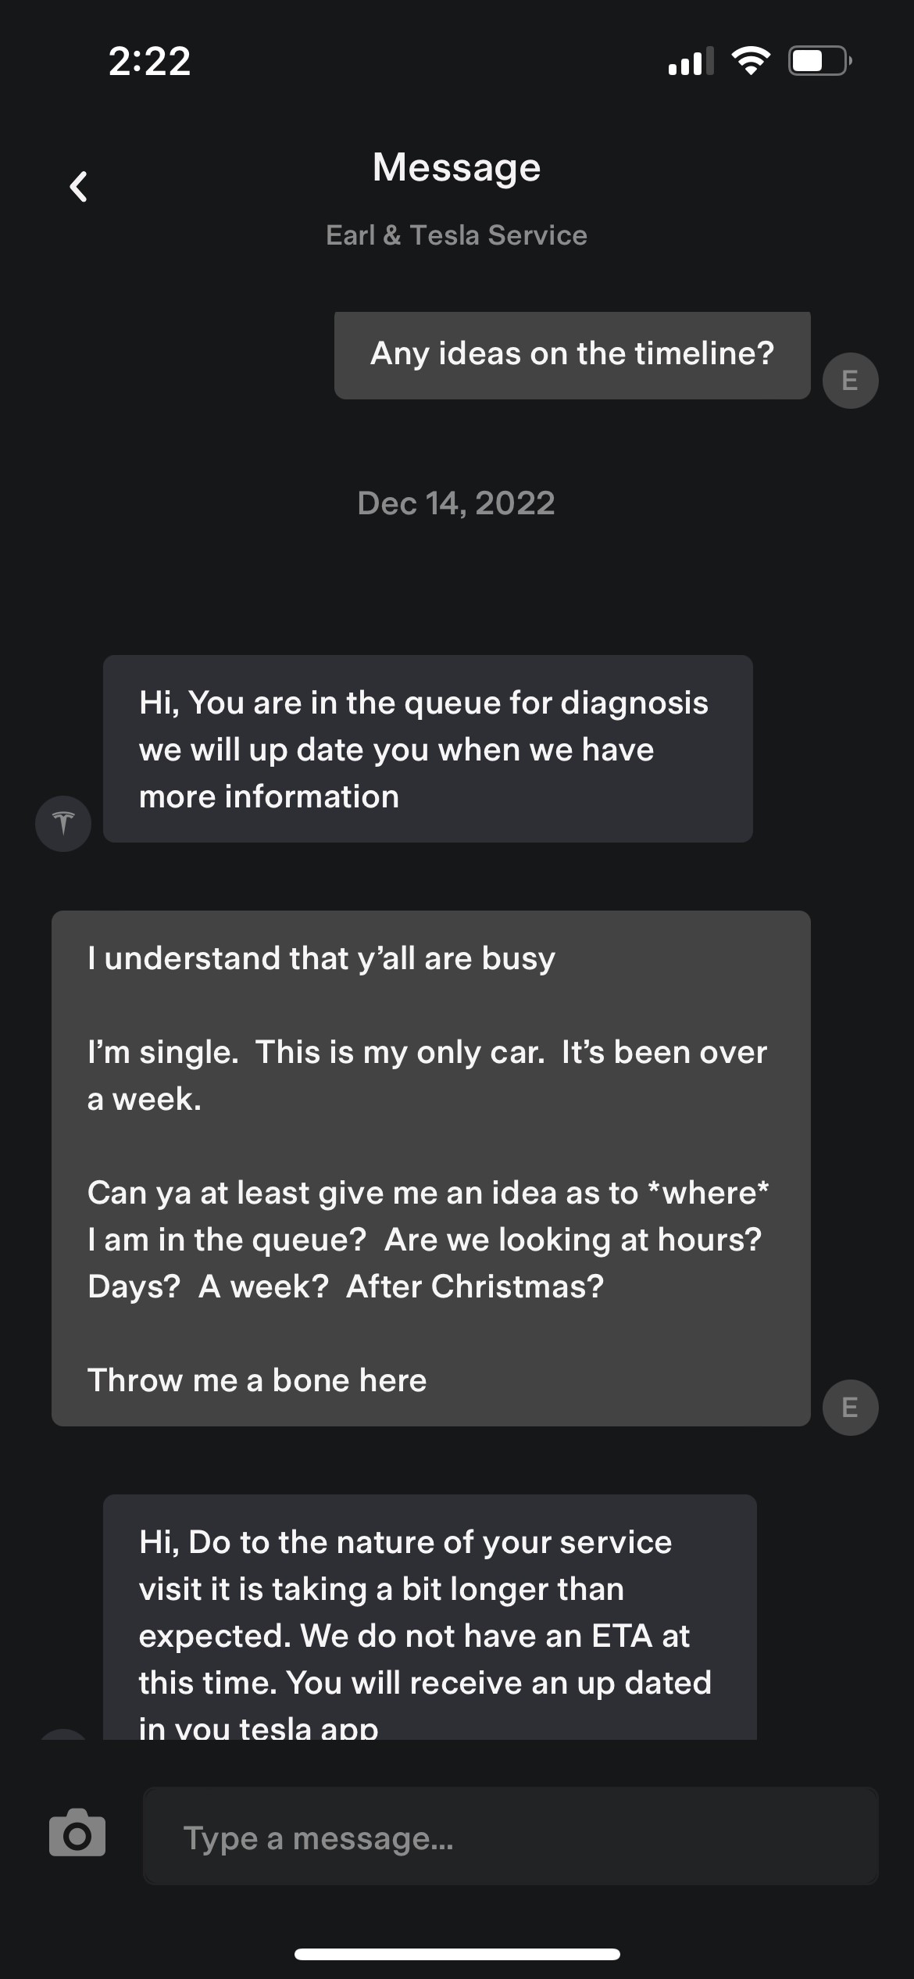Tap the battery indicator icon
914x1979 pixels.
[x=819, y=60]
